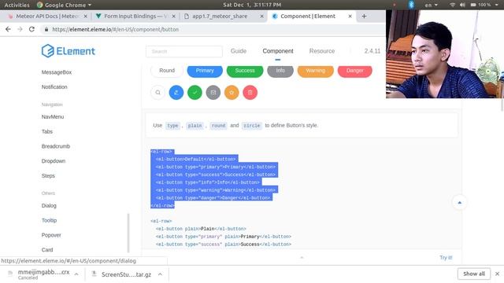Switch to Meteor API Docs tab
This screenshot has width=504, height=283.
pyautogui.click(x=47, y=16)
